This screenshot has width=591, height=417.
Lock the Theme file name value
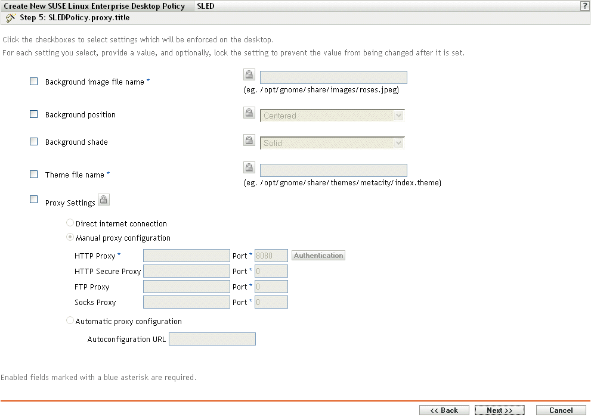249,167
